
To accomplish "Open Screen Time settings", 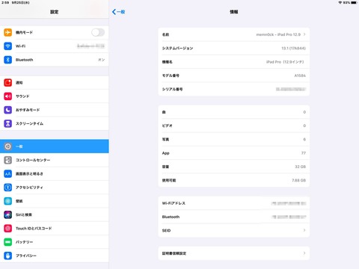I will tap(55, 123).
